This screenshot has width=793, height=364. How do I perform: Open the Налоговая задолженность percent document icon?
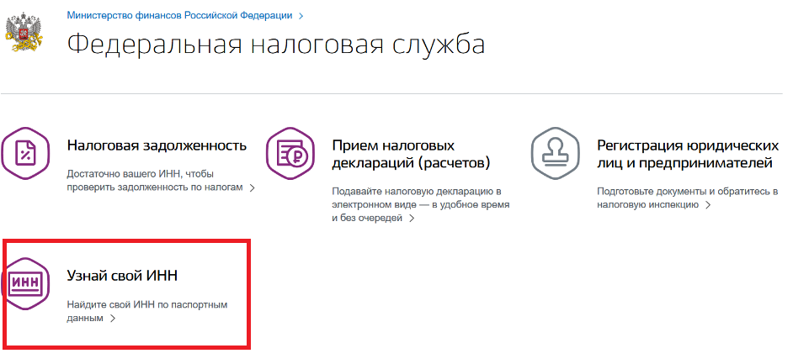click(x=25, y=154)
